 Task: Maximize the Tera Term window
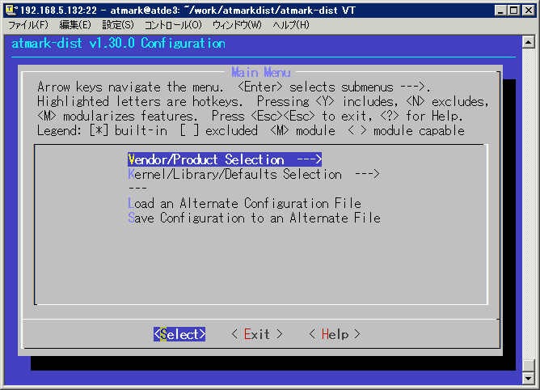pos(513,11)
